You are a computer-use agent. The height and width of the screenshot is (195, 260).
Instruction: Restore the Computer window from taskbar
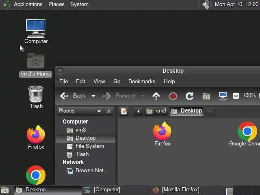(x=116, y=190)
